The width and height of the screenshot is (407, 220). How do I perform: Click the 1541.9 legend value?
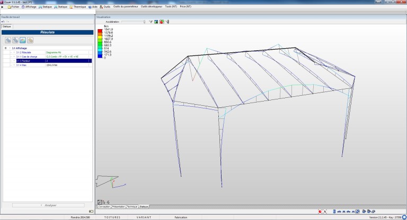click(x=109, y=30)
